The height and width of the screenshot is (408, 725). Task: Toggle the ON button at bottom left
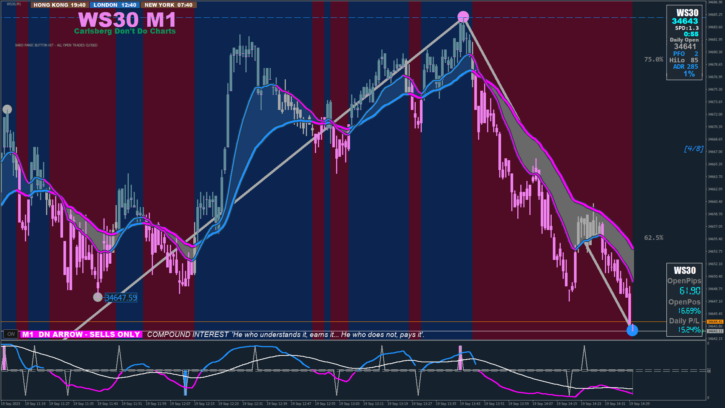[x=11, y=334]
